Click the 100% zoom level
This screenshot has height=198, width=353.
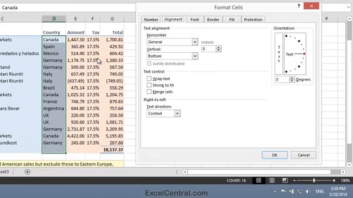pos(345,180)
